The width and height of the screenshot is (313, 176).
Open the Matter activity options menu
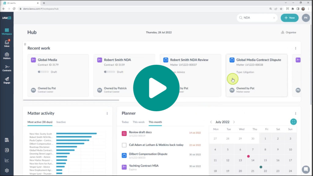107,113
